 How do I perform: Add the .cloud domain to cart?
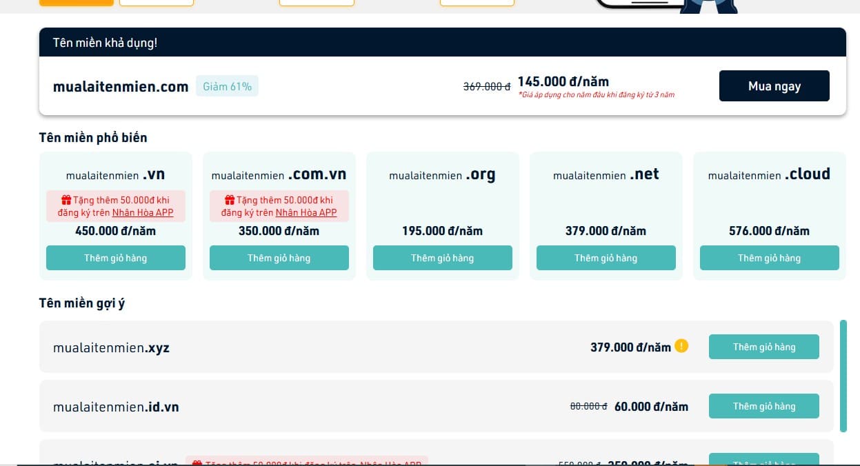(x=770, y=258)
